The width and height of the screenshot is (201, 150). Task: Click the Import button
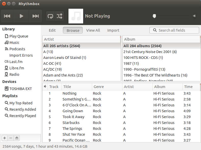[x=113, y=30]
